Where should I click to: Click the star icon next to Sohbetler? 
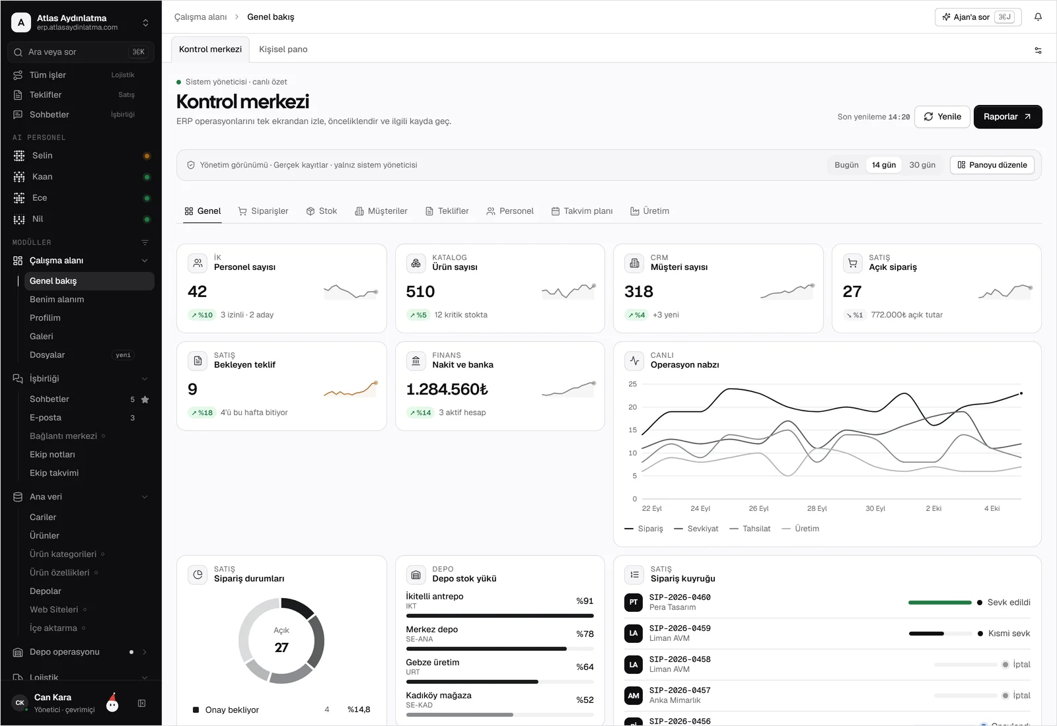click(145, 399)
